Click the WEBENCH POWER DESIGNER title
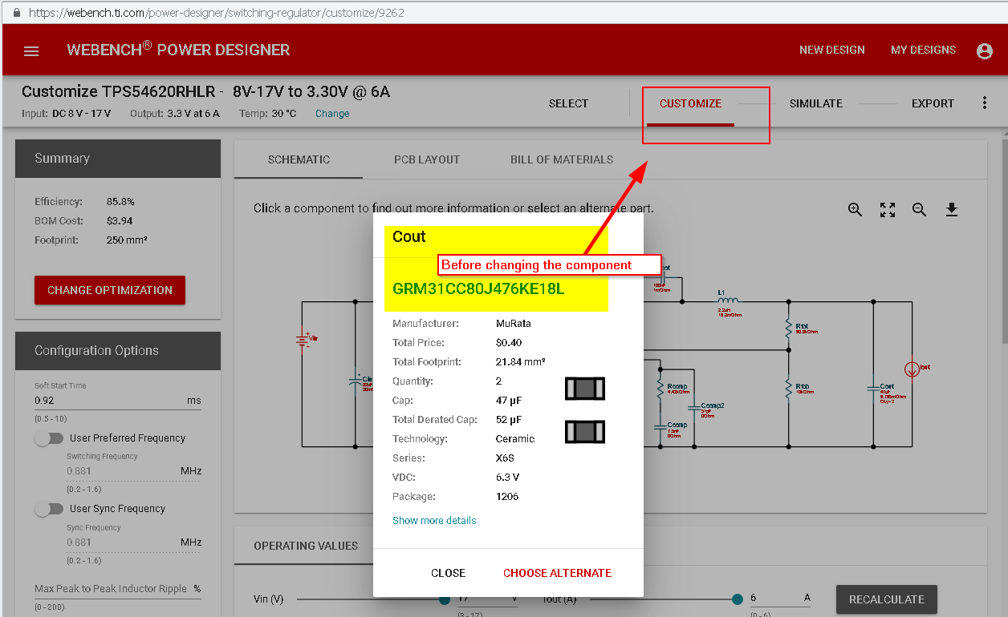The width and height of the screenshot is (1008, 617). tap(178, 50)
